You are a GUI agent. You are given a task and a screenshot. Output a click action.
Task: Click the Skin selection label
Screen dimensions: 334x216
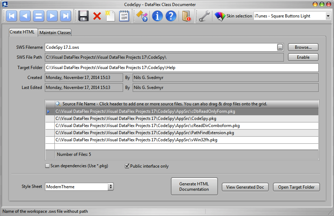click(x=239, y=16)
